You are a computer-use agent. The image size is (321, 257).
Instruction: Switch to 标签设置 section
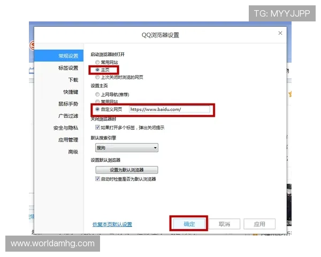tap(68, 68)
